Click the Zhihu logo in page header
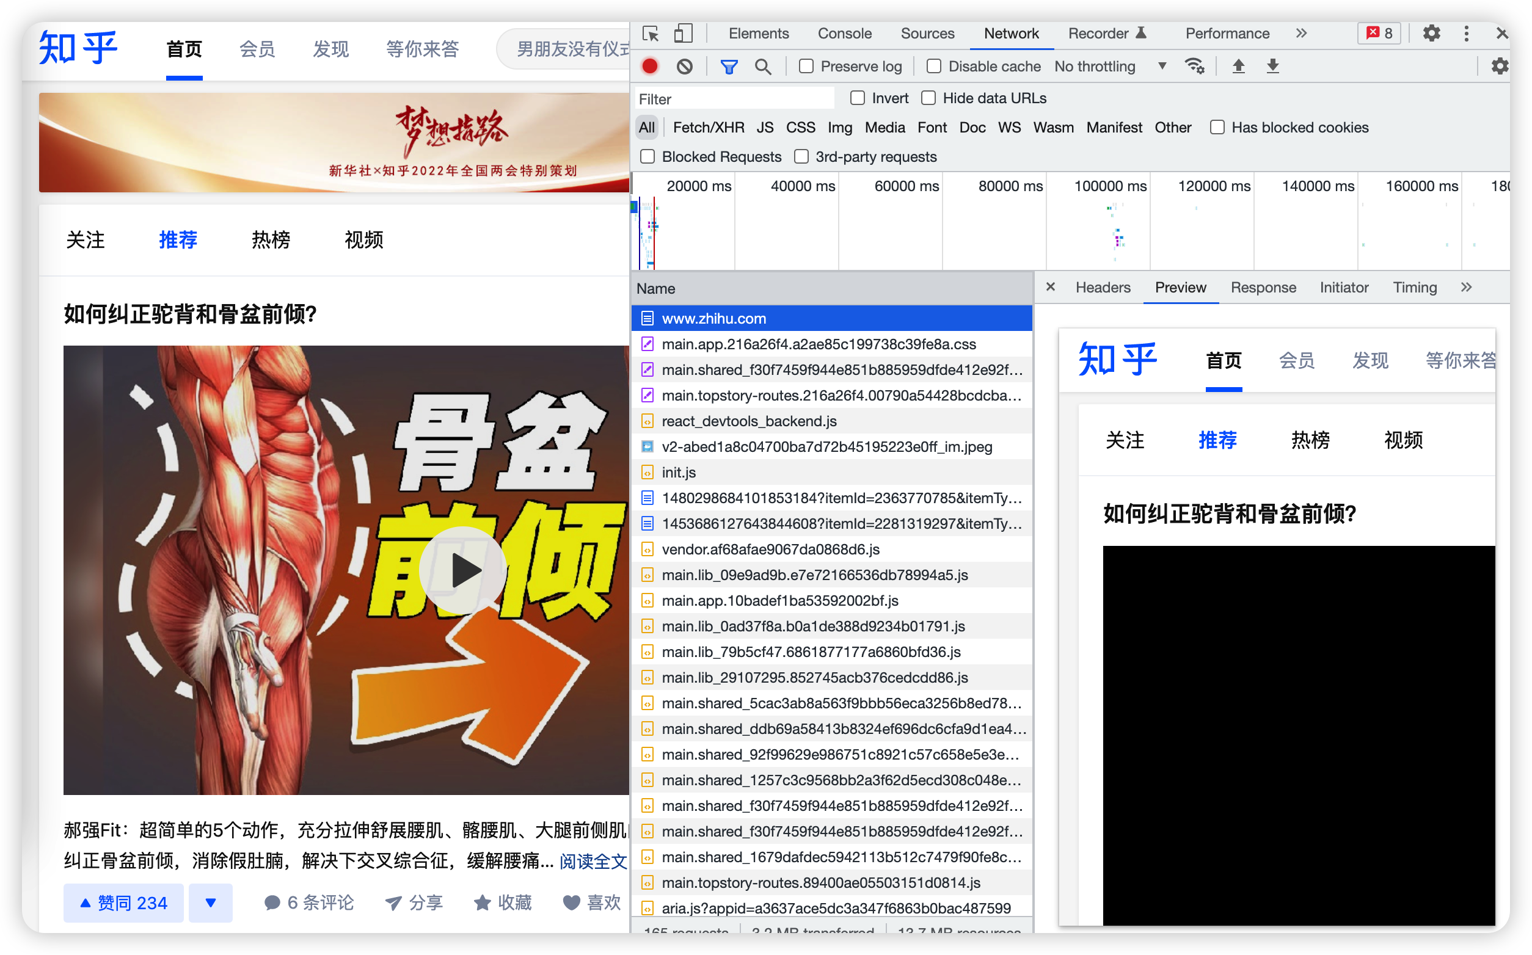Screen dimensions: 1532x955 click(x=78, y=48)
